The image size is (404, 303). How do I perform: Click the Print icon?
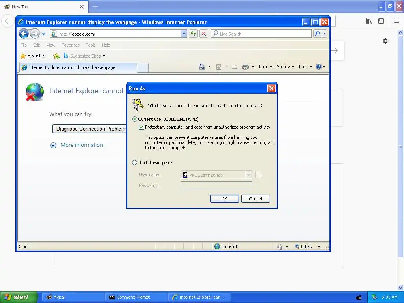click(x=245, y=67)
